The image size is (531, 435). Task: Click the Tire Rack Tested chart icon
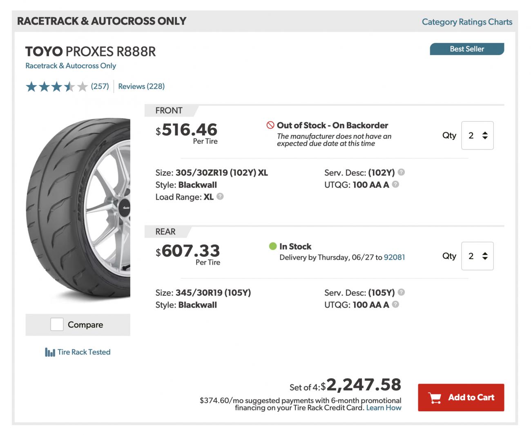tap(50, 352)
